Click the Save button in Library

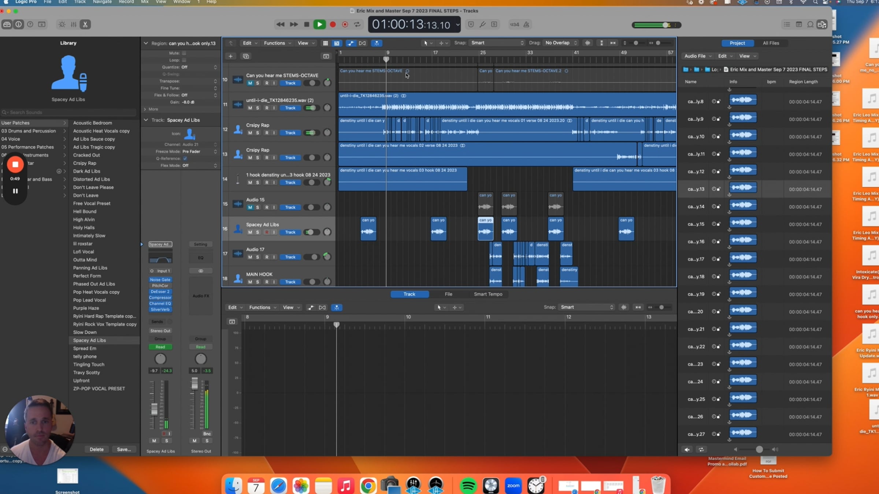click(x=124, y=449)
